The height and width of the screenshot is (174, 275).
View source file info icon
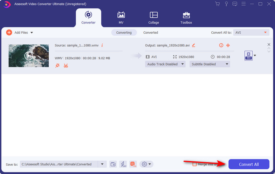coord(102,45)
